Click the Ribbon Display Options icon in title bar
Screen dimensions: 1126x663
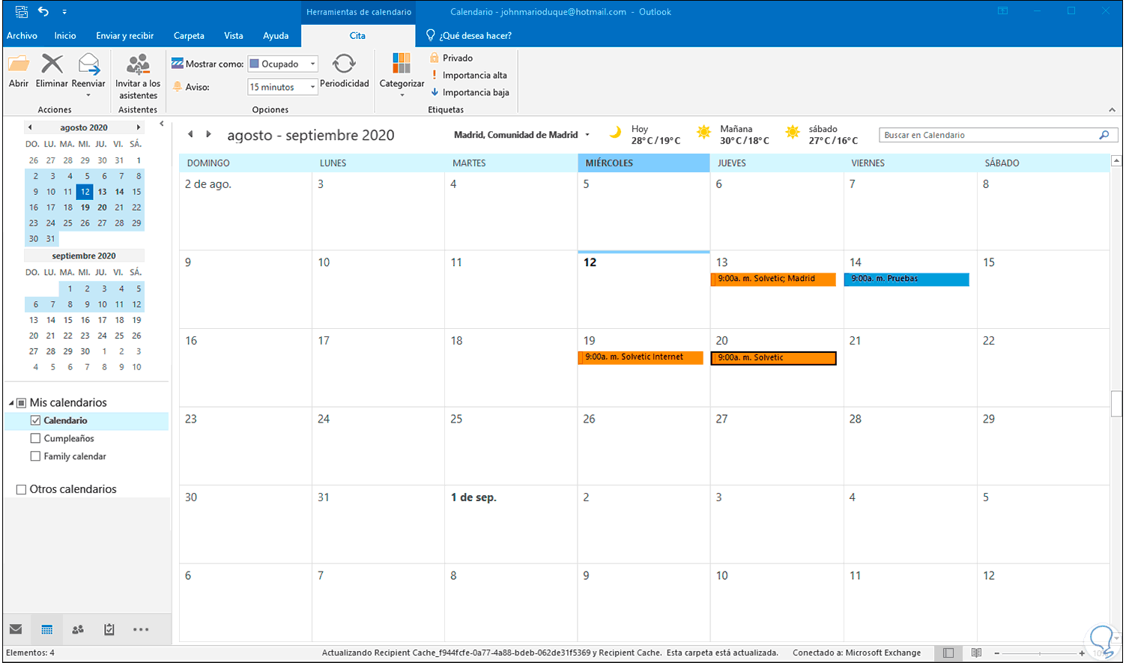point(1003,11)
